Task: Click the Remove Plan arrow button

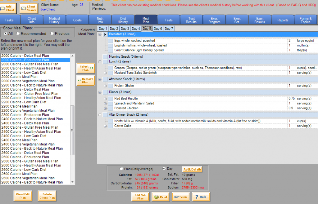Action: point(85,81)
